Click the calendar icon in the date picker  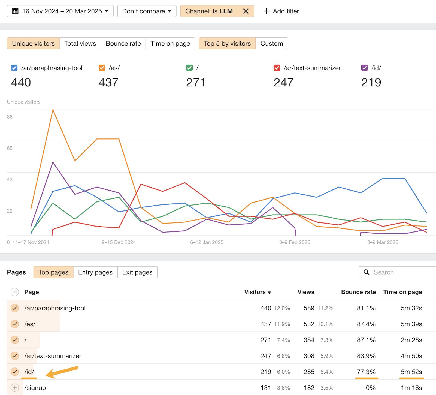16,11
